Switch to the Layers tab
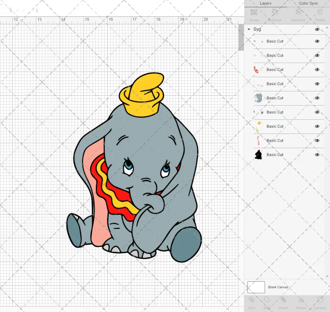Viewport: 330px width, 312px height. point(265,3)
